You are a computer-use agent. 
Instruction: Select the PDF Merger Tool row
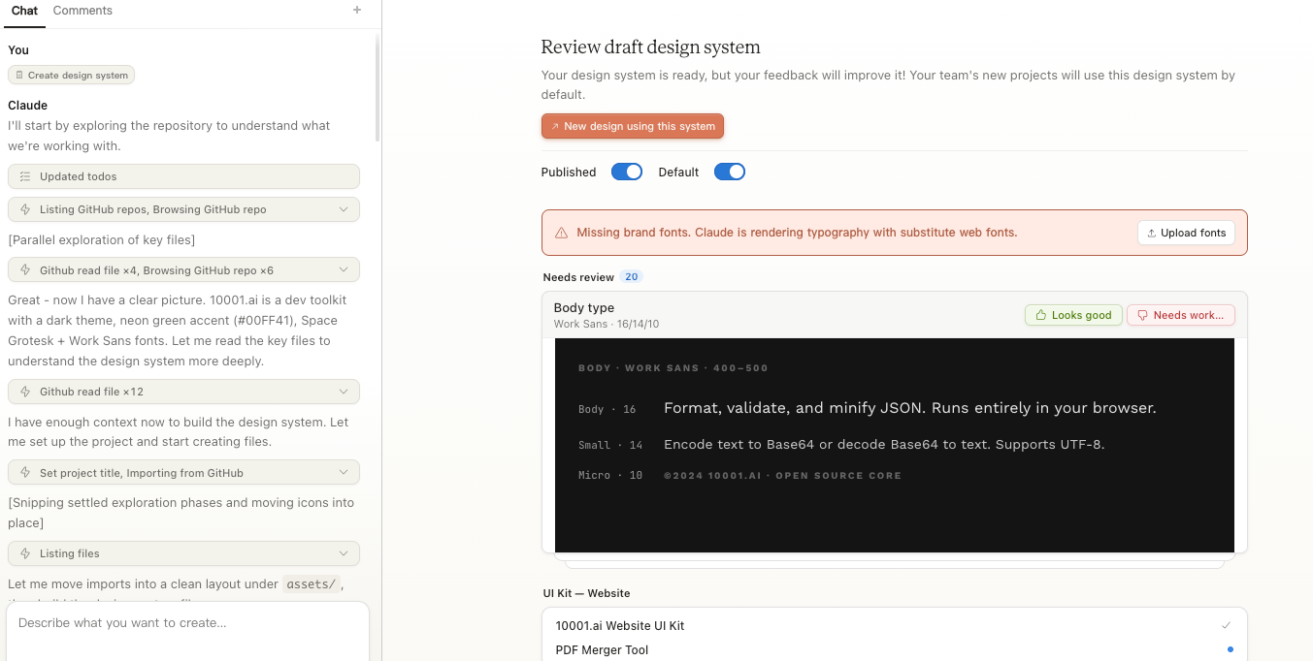pos(894,649)
